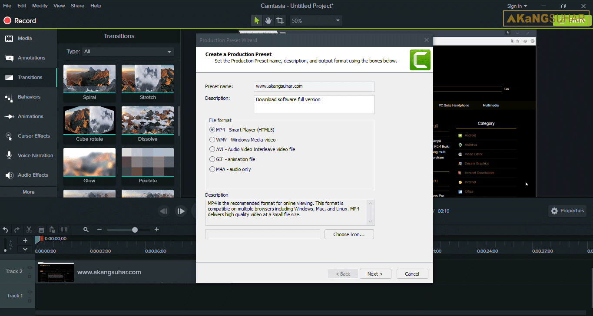The width and height of the screenshot is (593, 316).
Task: Click Description box scrollbar up arrow
Action: [x=371, y=203]
